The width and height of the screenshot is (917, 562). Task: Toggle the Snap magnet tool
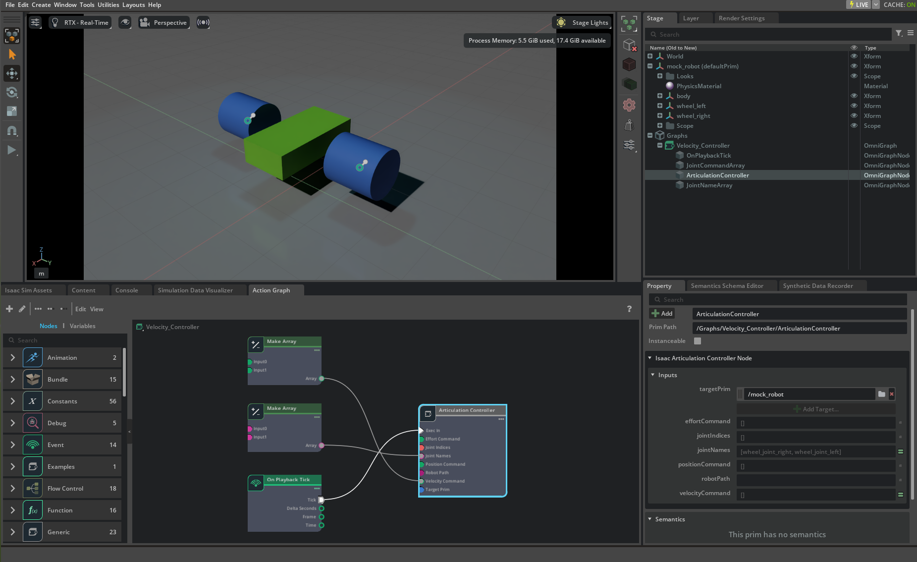(x=12, y=131)
